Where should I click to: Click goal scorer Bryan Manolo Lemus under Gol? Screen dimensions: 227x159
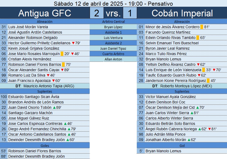point(163,151)
